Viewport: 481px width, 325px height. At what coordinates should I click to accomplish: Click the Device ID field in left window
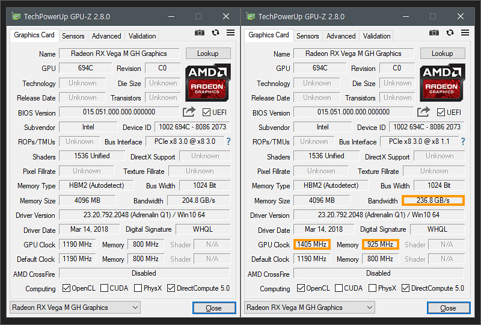coord(192,127)
